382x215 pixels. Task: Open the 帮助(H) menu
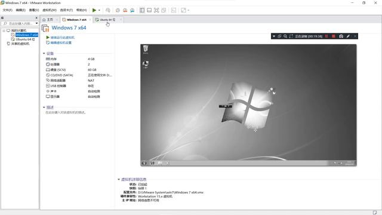click(81, 10)
